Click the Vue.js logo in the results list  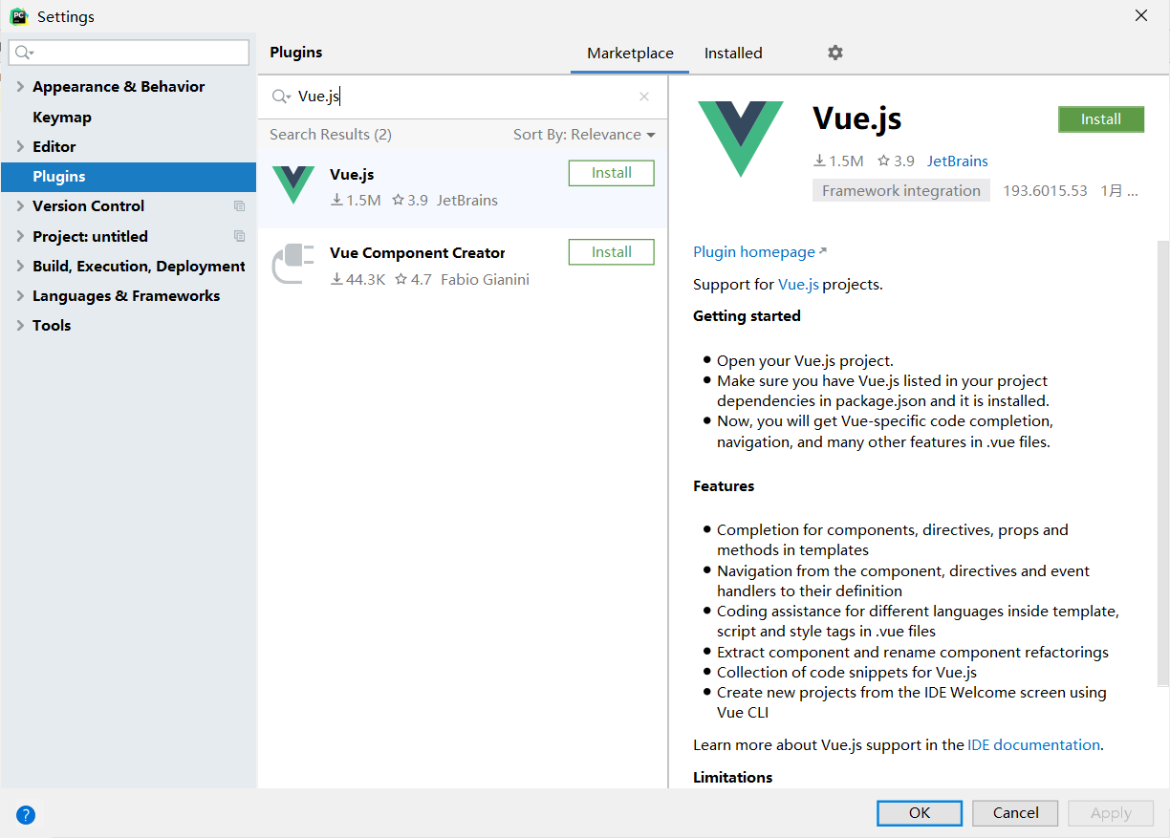(293, 185)
